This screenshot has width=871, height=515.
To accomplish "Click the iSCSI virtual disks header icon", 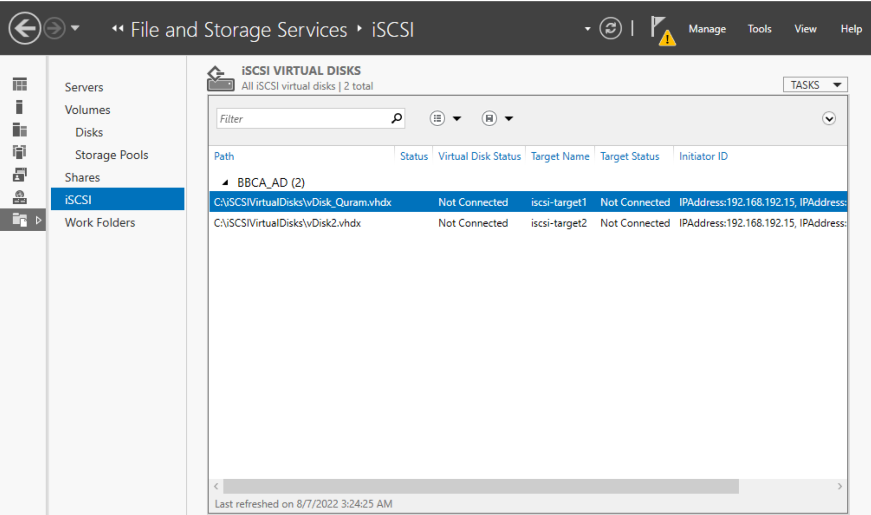I will [220, 79].
